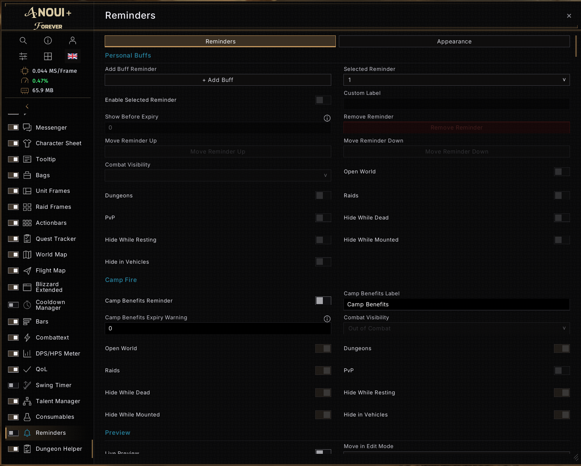Open the profile person icon
This screenshot has width=581, height=466.
click(x=73, y=40)
